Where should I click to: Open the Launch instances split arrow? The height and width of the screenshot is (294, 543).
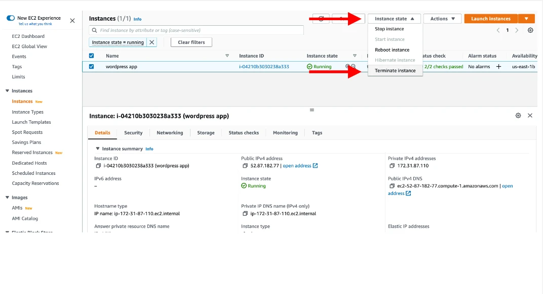[526, 19]
